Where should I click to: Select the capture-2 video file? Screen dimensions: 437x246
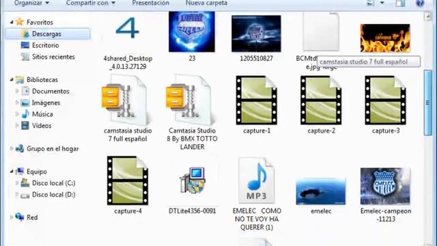(321, 100)
